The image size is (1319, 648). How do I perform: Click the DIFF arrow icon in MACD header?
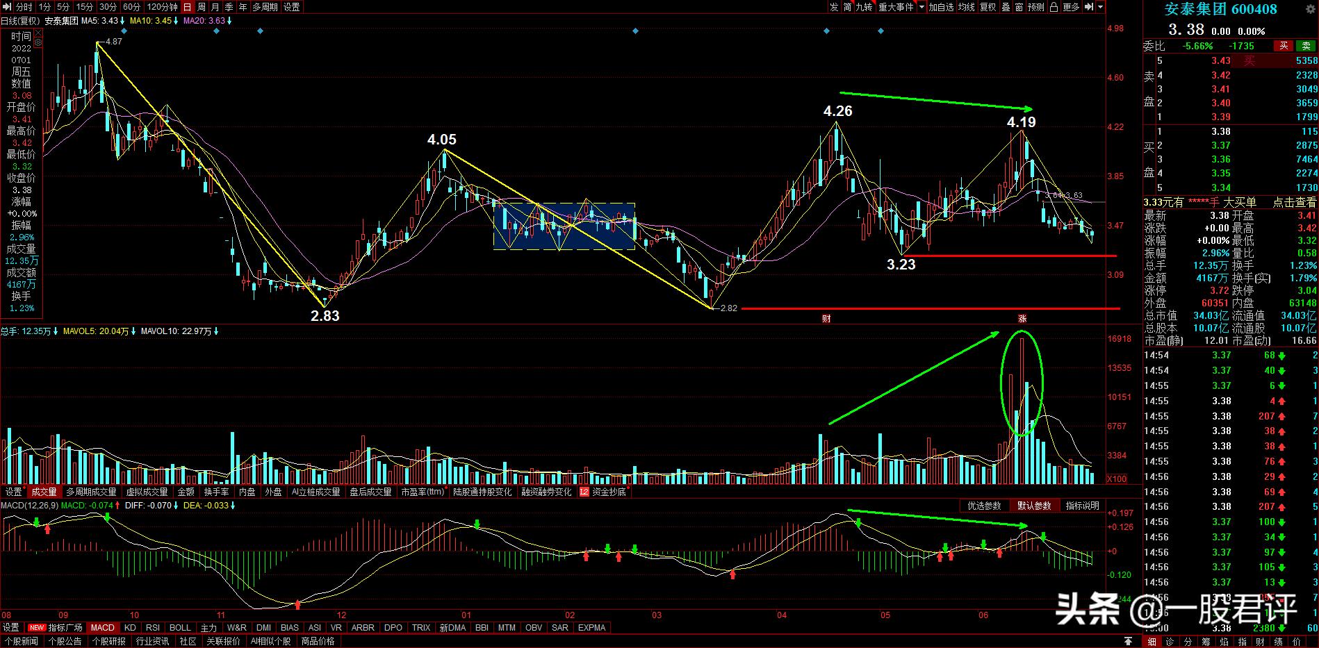click(177, 505)
